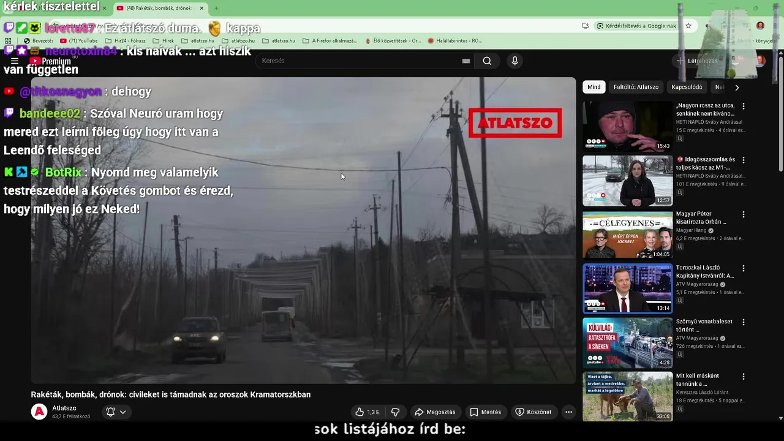Open options for Idegösszeomlás video

(744, 160)
